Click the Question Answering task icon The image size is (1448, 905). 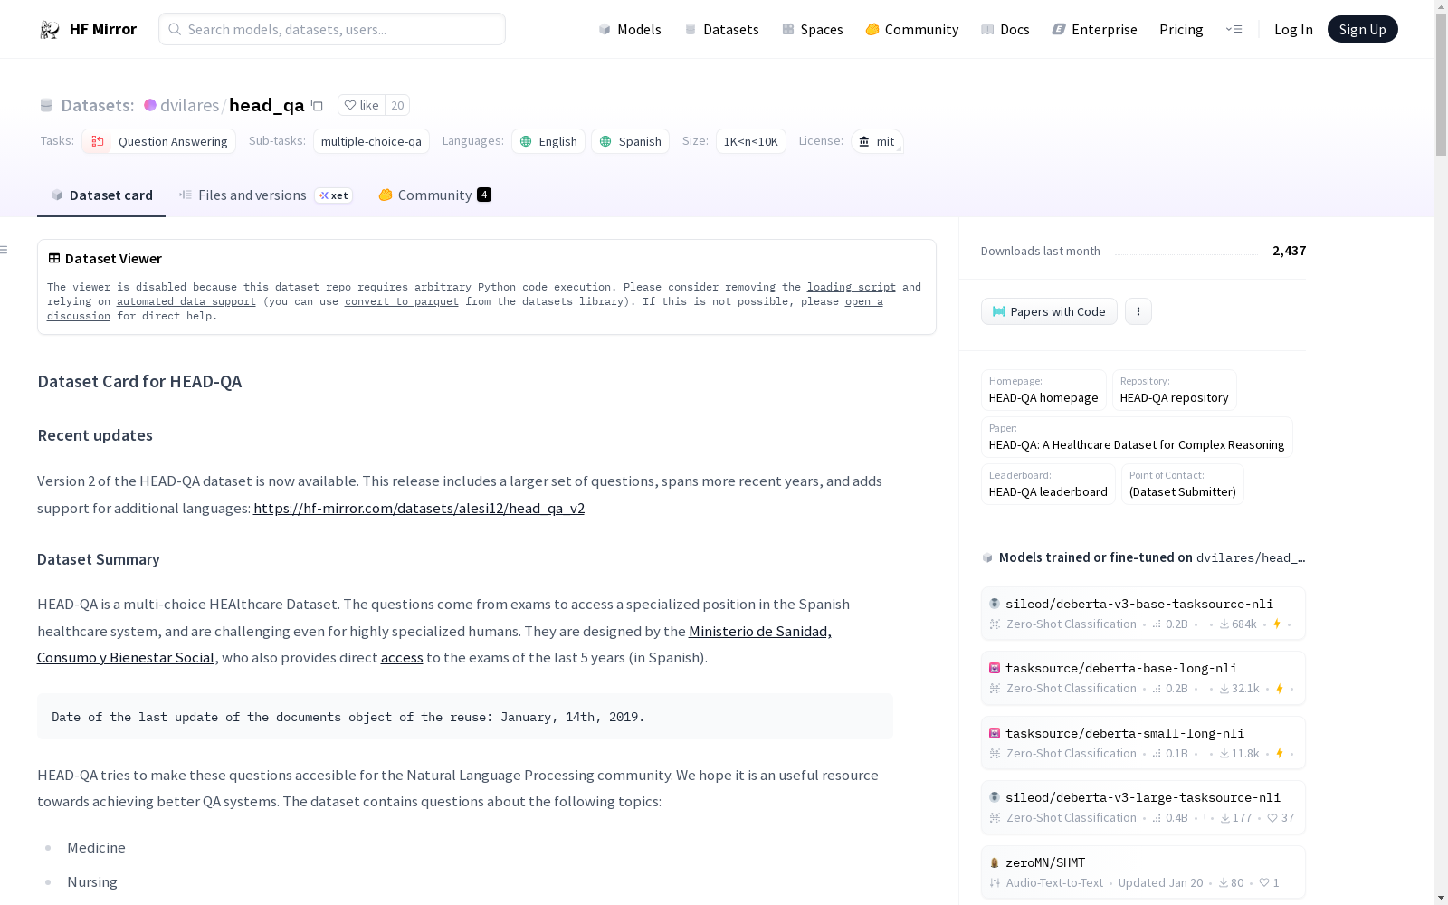pos(97,141)
